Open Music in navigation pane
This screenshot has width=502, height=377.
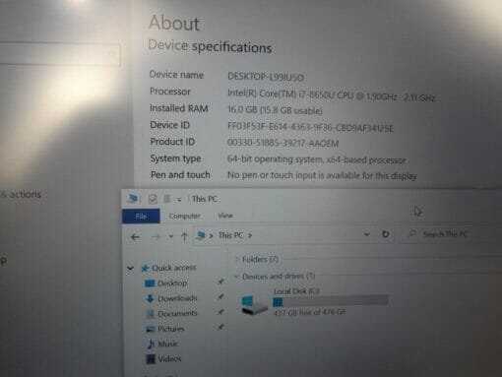tap(168, 344)
